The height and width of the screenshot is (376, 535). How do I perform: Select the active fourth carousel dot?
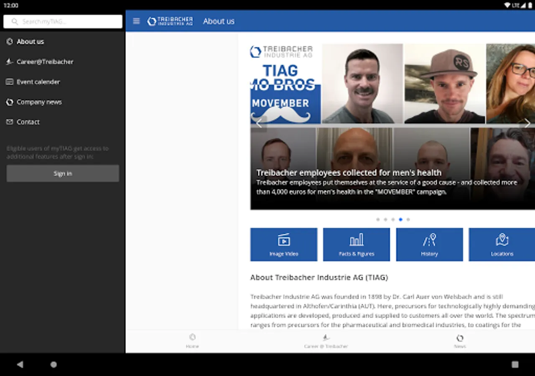pyautogui.click(x=400, y=219)
